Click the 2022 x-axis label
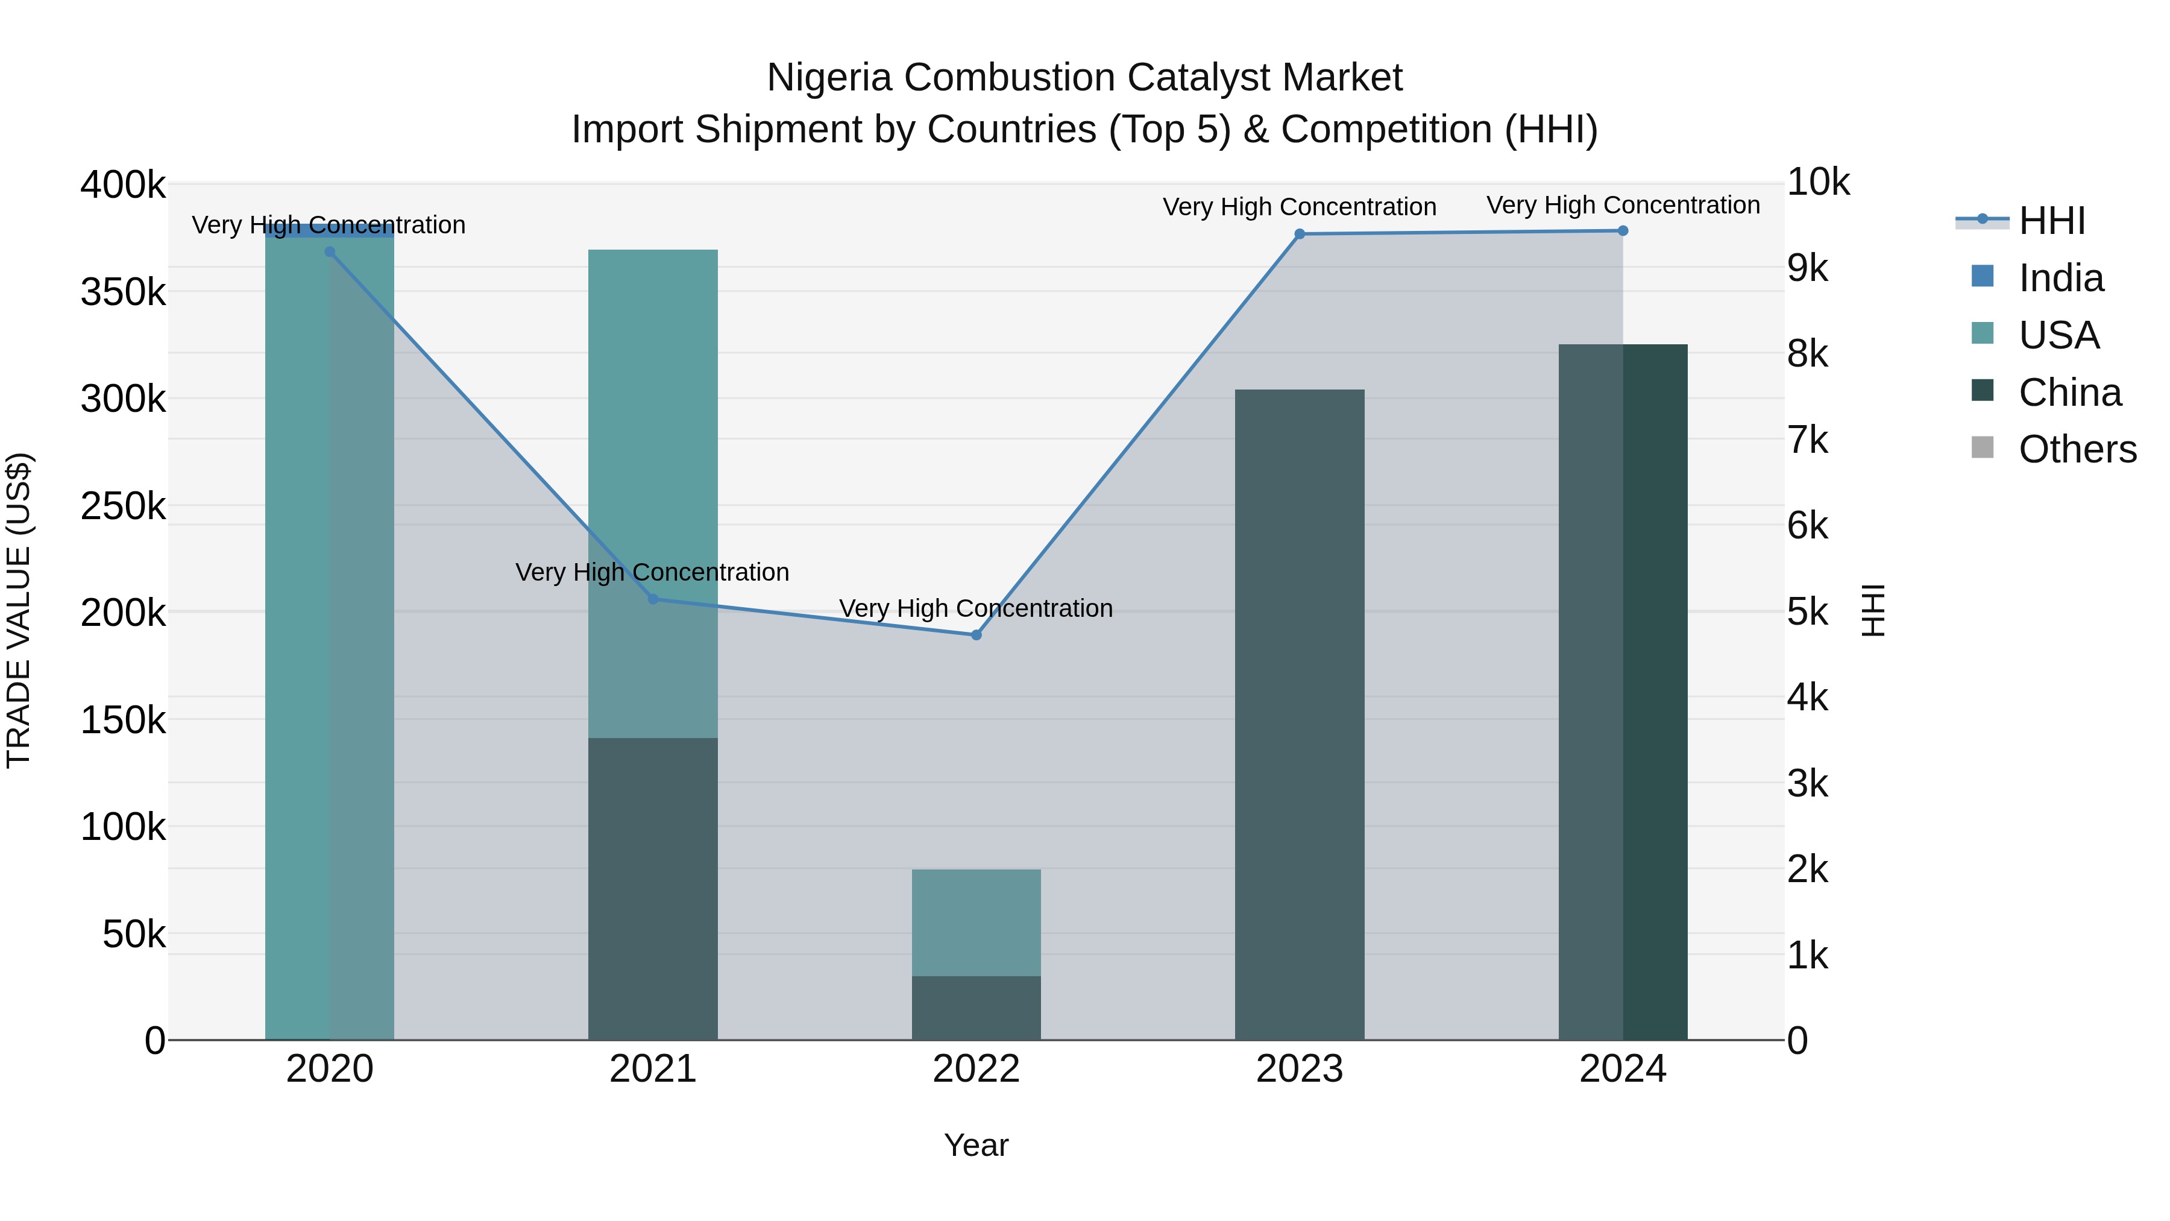Screen dimensions: 2170x1221 976,1069
